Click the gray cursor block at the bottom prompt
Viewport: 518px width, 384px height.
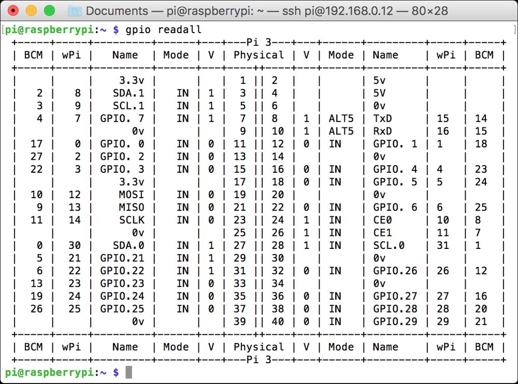129,372
